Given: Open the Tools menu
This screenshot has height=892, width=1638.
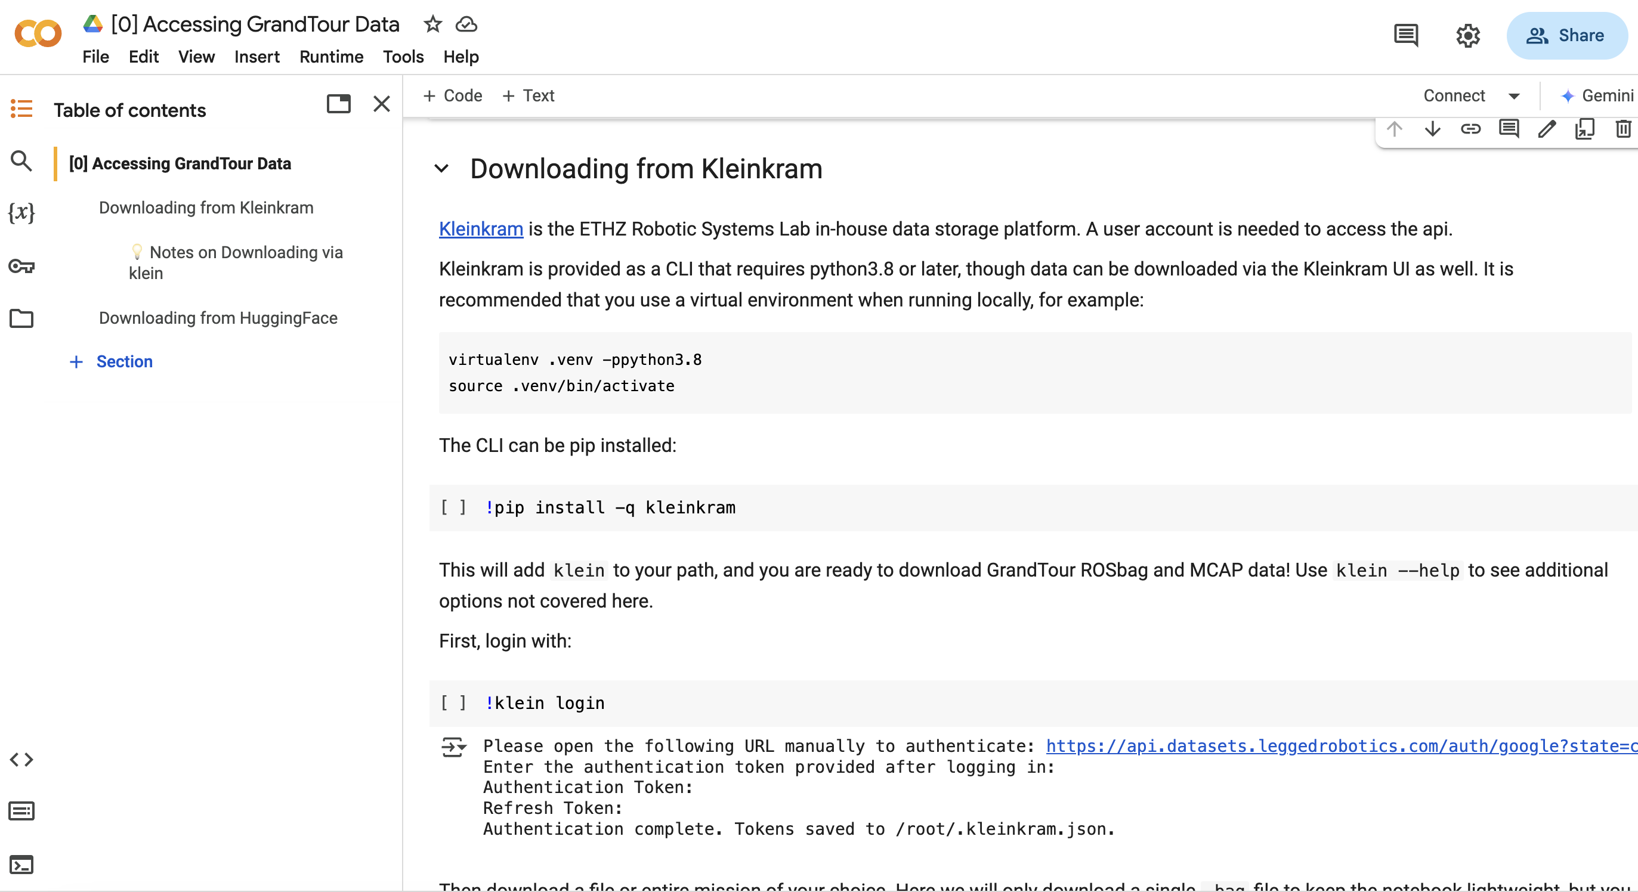Looking at the screenshot, I should (403, 57).
